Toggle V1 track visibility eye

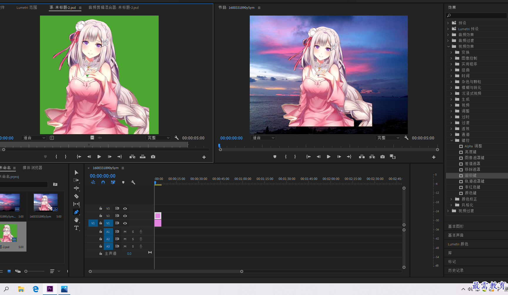coord(125,223)
